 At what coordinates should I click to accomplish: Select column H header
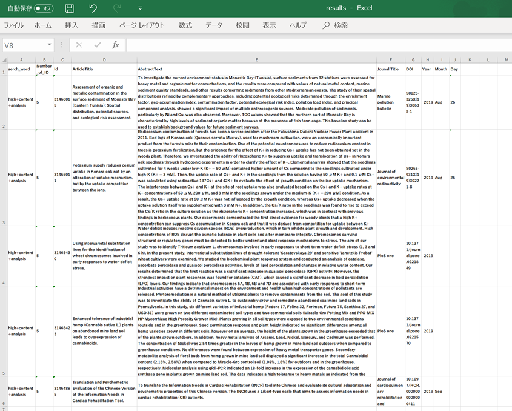(427, 60)
